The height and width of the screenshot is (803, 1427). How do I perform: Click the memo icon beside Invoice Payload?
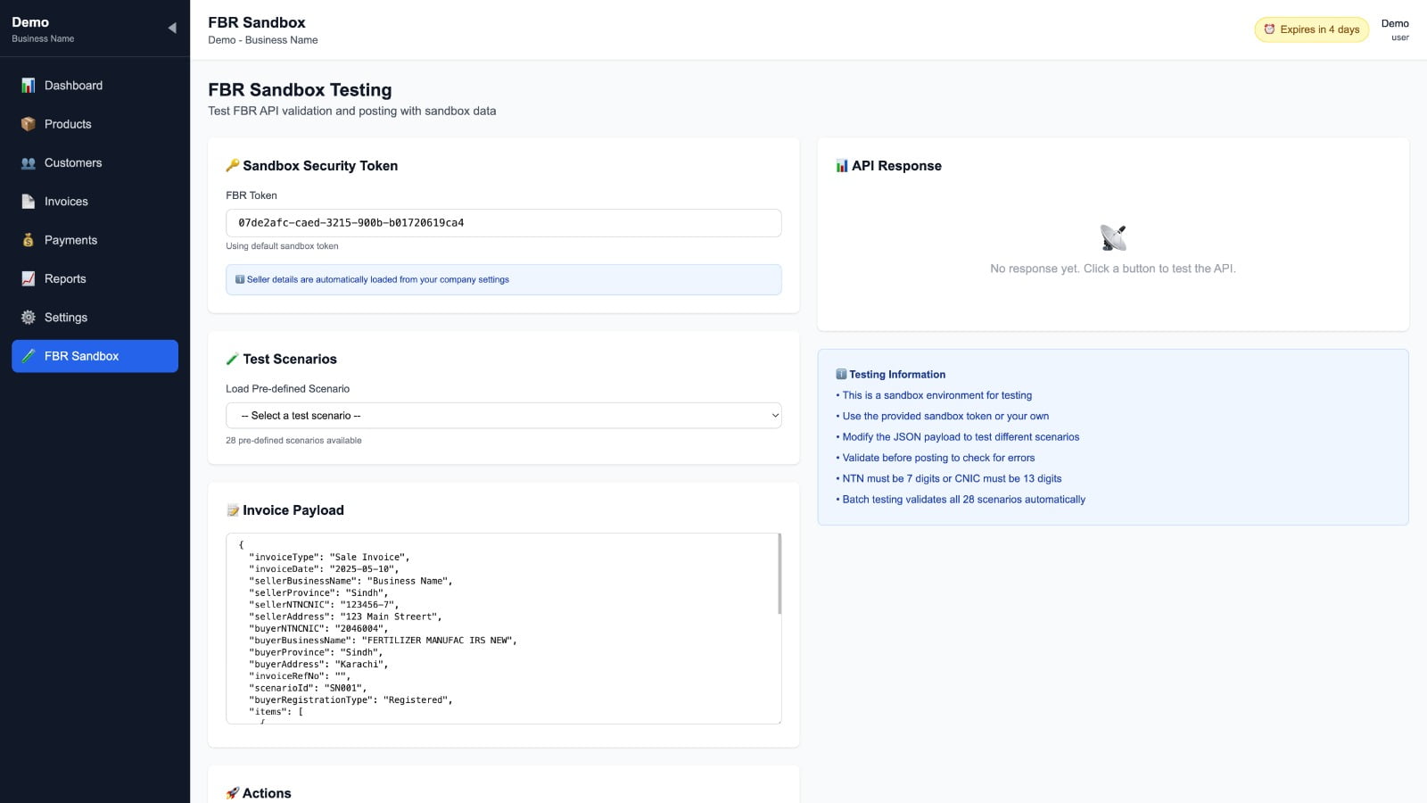point(234,509)
